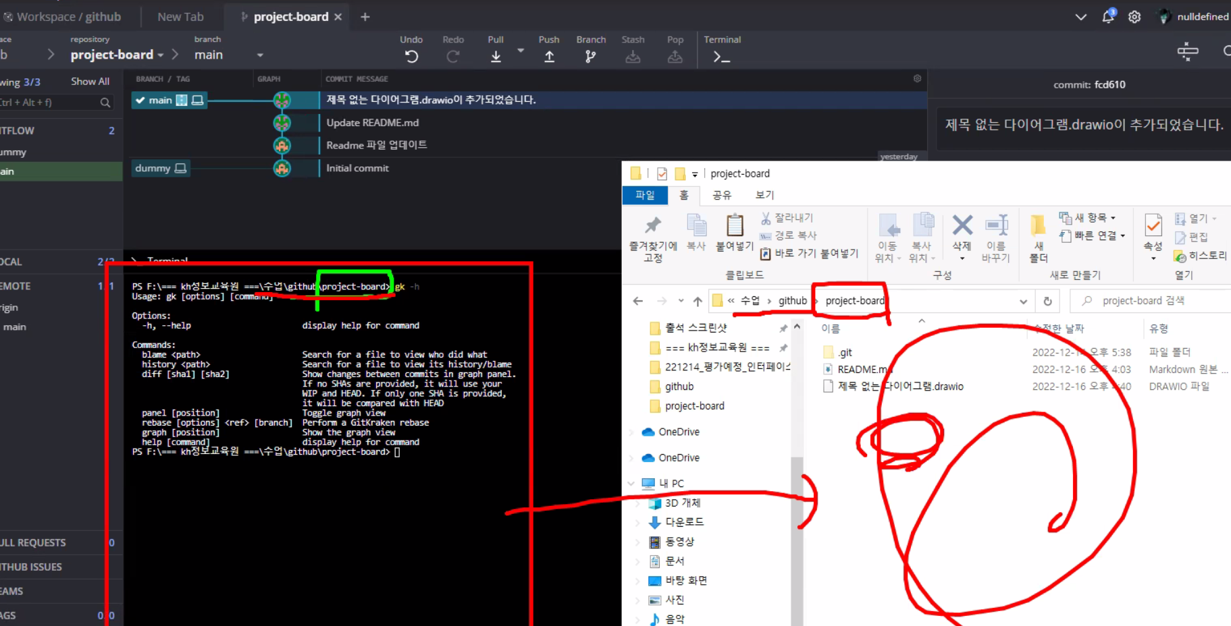Stash changes using the Stash icon

[633, 57]
